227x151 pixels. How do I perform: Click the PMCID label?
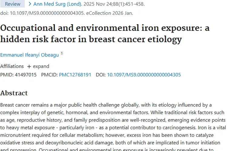pos(49,75)
